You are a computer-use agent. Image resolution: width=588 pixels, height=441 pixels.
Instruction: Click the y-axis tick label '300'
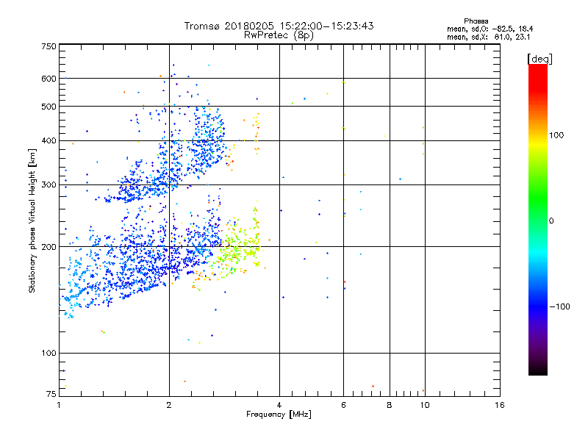49,185
